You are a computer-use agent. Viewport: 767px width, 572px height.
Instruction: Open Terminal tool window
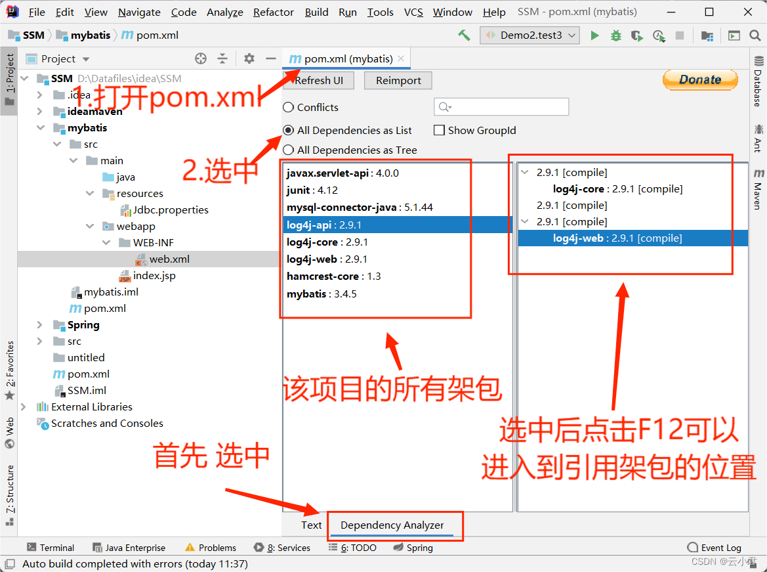pos(51,548)
